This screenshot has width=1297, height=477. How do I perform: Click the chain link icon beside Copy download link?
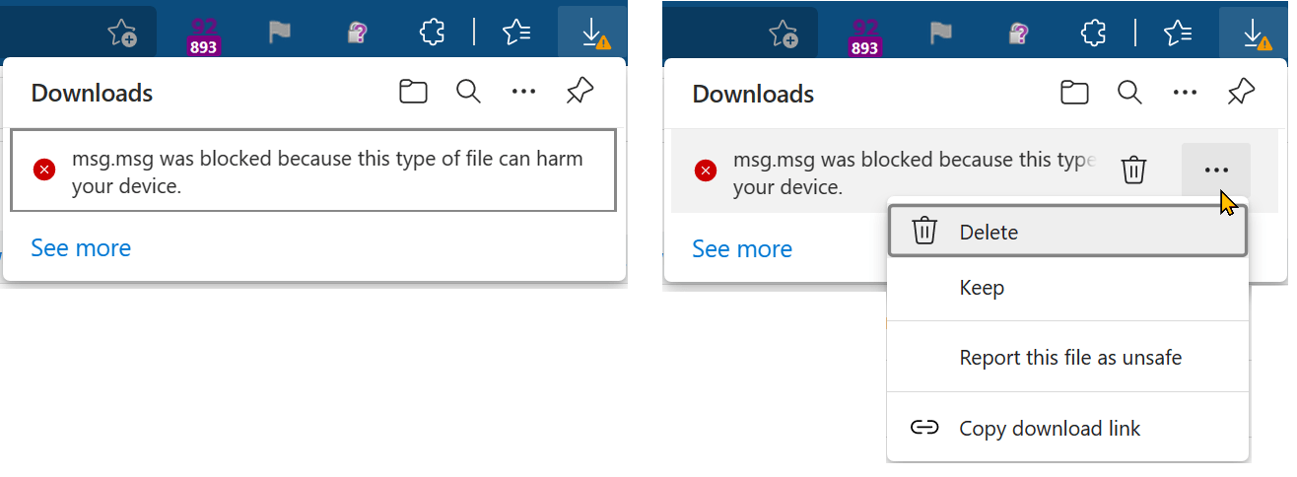tap(923, 428)
